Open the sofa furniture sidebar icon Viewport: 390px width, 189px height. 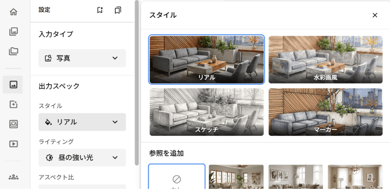point(13,124)
